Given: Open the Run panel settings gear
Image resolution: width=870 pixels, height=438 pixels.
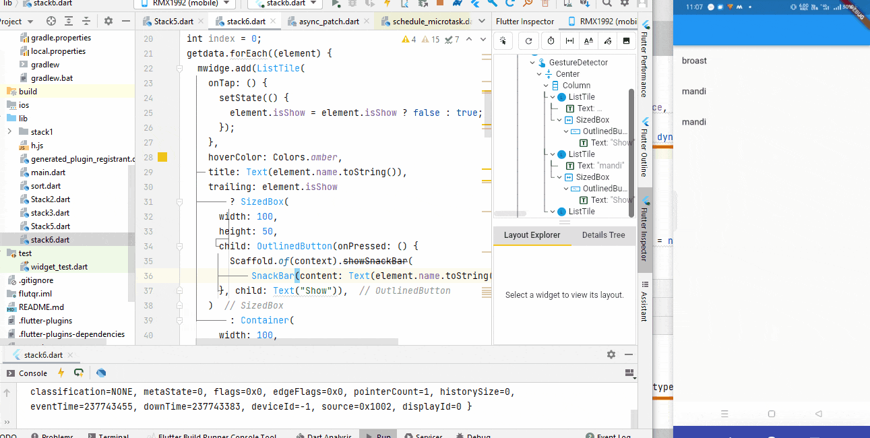Looking at the screenshot, I should coord(611,354).
